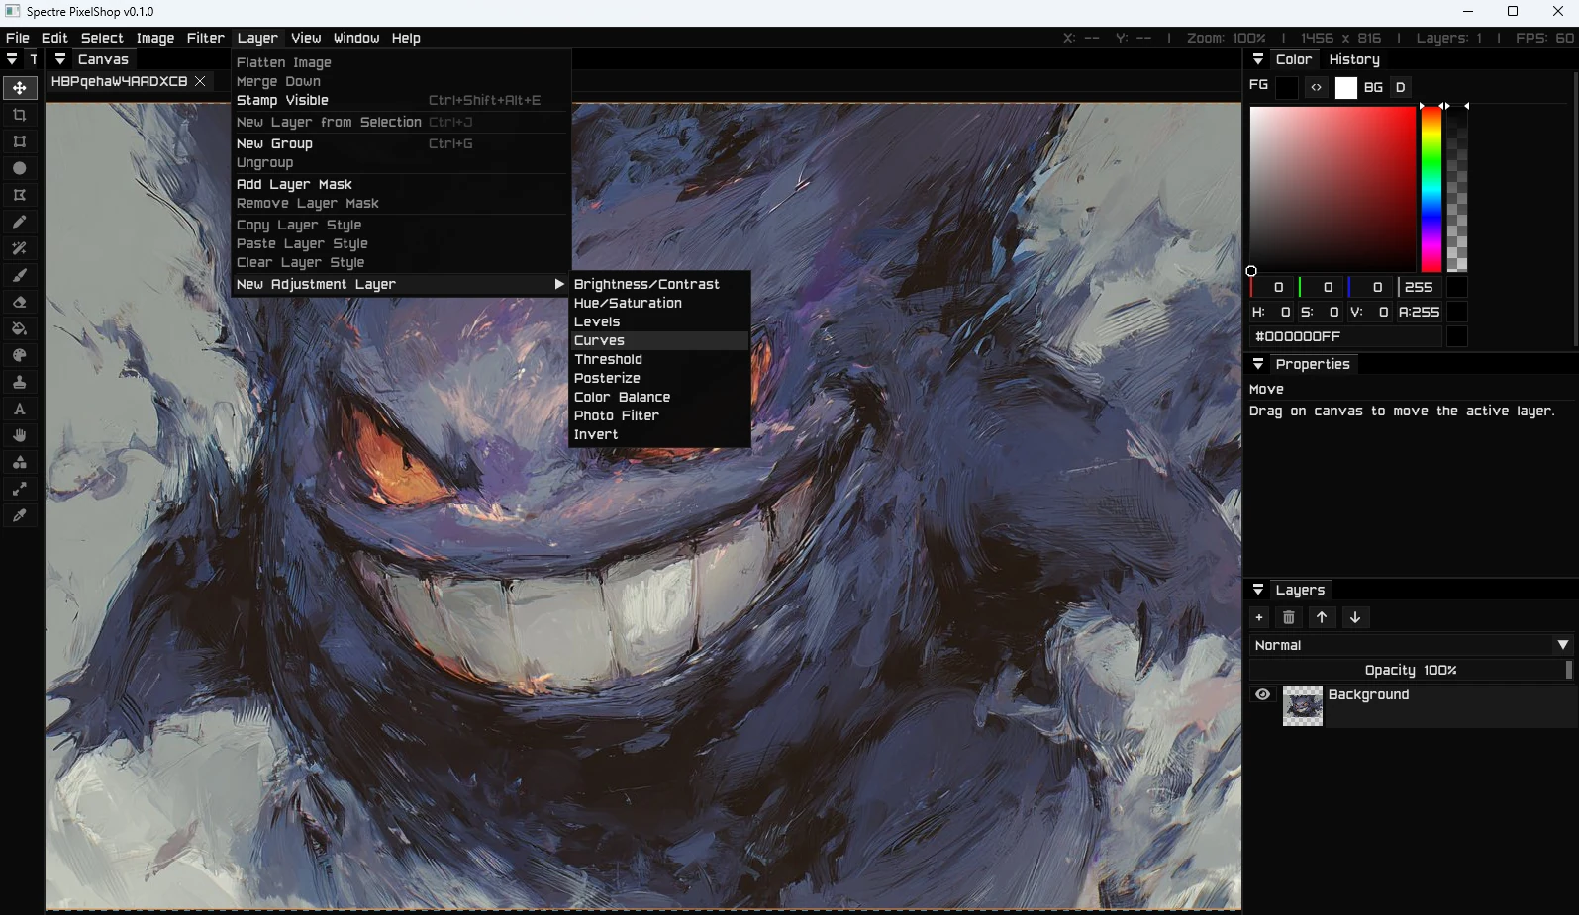Select the Brush tool
The width and height of the screenshot is (1579, 915).
coord(19,275)
